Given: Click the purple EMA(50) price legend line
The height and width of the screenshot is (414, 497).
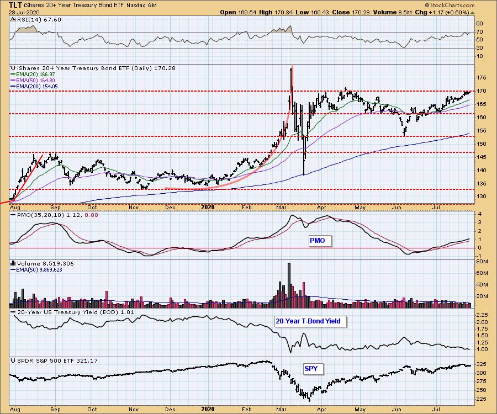Looking at the screenshot, I should coord(13,81).
